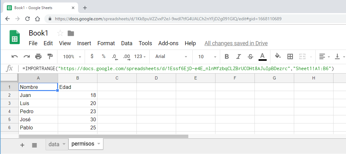Open the zoom 100% dropdown

click(72, 57)
